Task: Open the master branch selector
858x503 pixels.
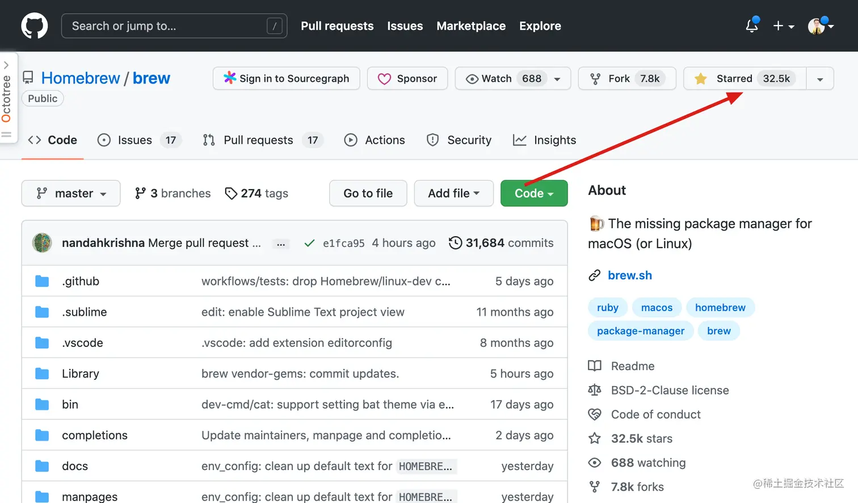Action: (71, 194)
